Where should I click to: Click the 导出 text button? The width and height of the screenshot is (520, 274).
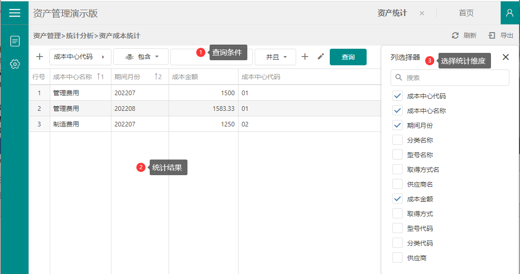506,35
